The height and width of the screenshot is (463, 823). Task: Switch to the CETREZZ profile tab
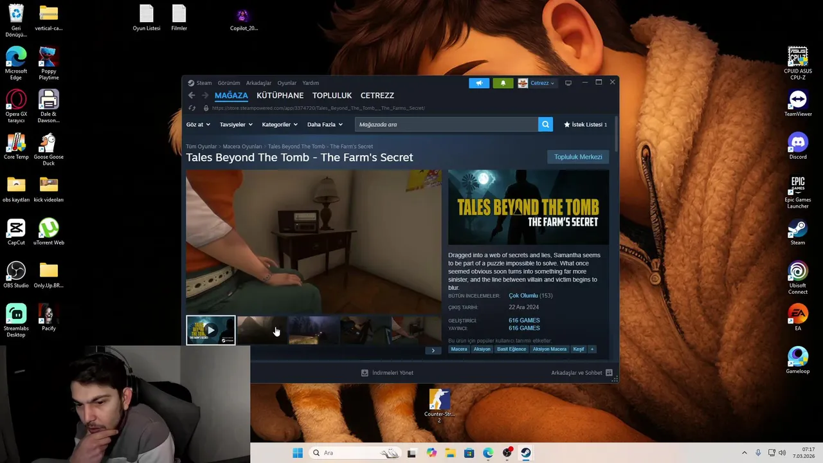(377, 95)
